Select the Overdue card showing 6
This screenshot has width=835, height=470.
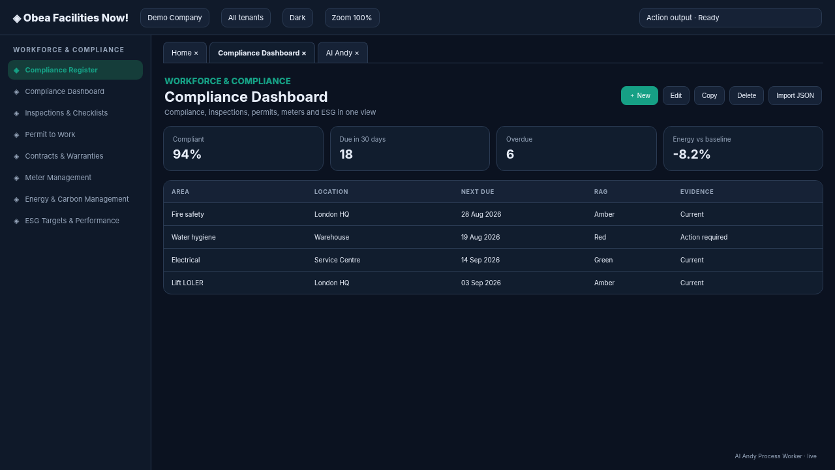[x=577, y=149]
